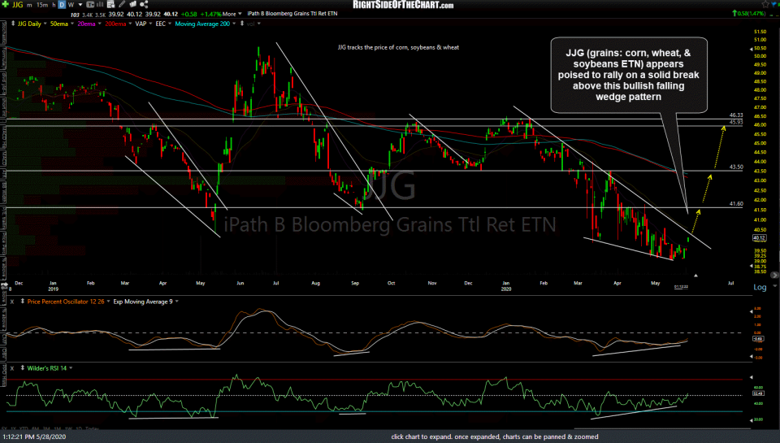The image size is (780, 443).
Task: Click the EEC indicator label
Action: tap(160, 24)
